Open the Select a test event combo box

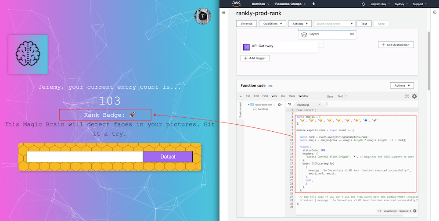(x=335, y=24)
